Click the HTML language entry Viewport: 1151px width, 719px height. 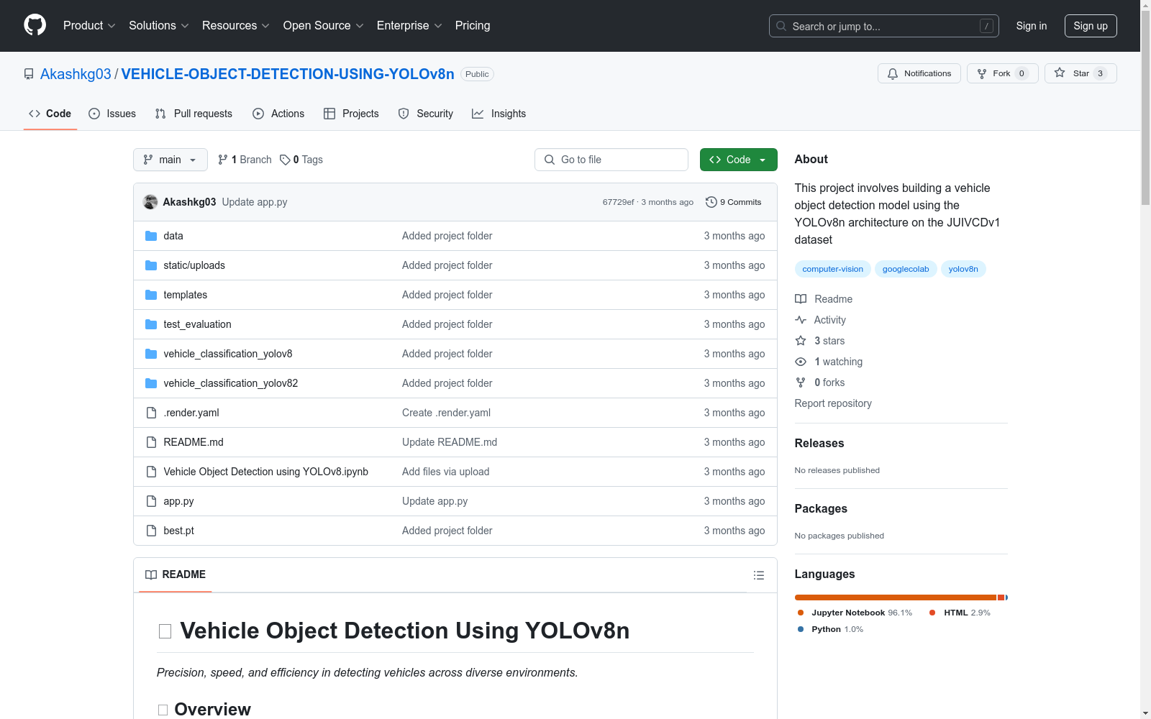(960, 613)
